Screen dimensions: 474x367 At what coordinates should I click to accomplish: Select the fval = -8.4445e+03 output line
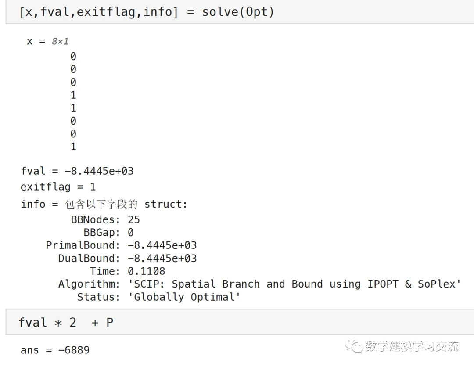coord(77,171)
